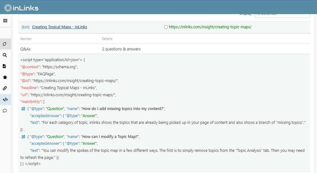Click the '"@id"' line URL value

(75, 81)
